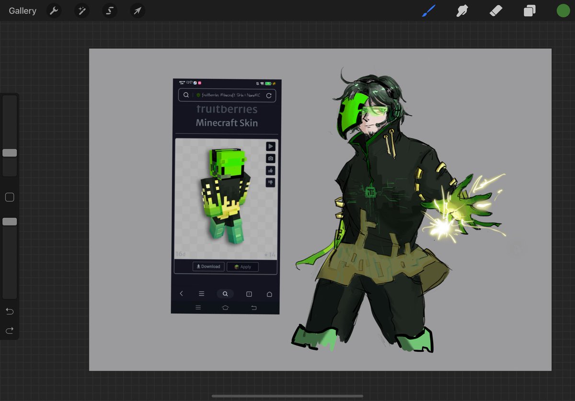Open the Adjustments magic wand menu

pyautogui.click(x=82, y=11)
